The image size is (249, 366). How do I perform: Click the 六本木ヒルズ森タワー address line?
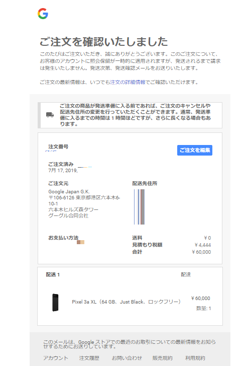(73, 209)
